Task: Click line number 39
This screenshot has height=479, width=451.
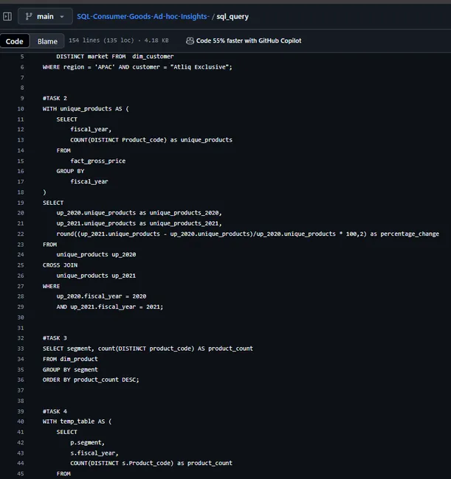Action: [x=21, y=411]
